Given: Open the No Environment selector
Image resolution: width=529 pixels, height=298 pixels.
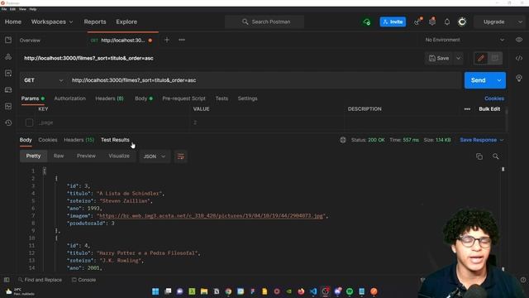Looking at the screenshot, I should click(465, 40).
